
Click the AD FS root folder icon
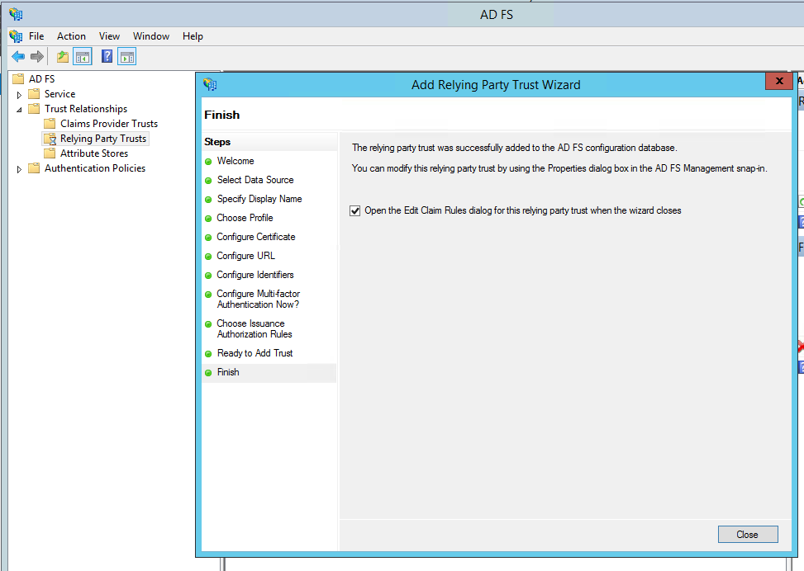tap(18, 79)
